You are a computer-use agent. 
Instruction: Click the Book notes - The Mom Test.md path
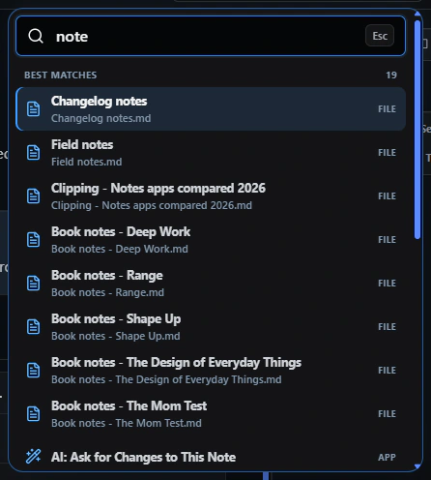pos(127,423)
